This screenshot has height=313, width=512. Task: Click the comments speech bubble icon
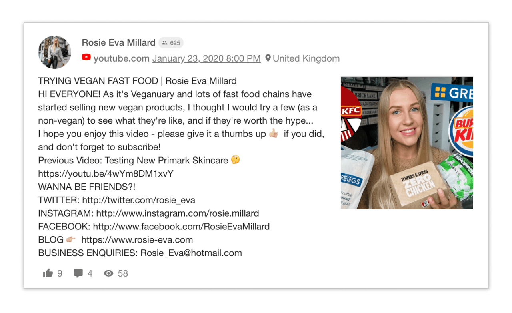[x=78, y=273]
